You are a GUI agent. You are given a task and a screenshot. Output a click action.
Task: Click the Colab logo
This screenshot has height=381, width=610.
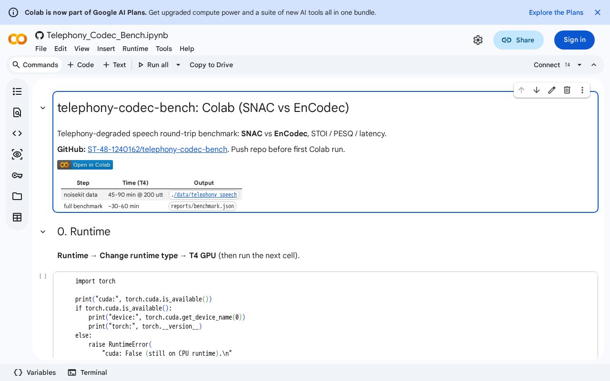(x=18, y=40)
